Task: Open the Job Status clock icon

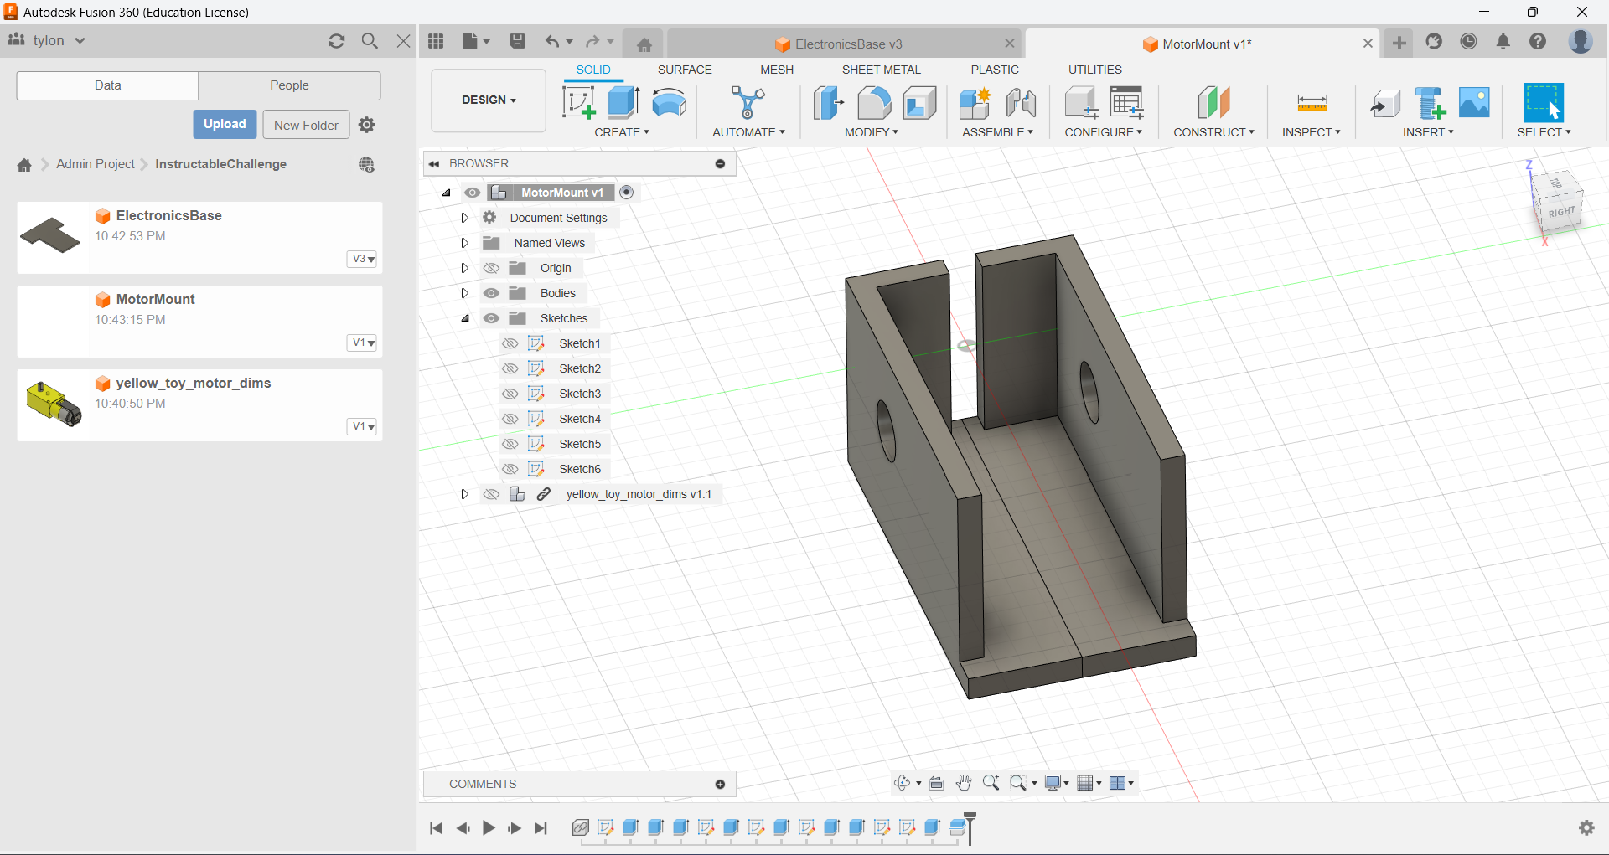Action: click(1468, 41)
